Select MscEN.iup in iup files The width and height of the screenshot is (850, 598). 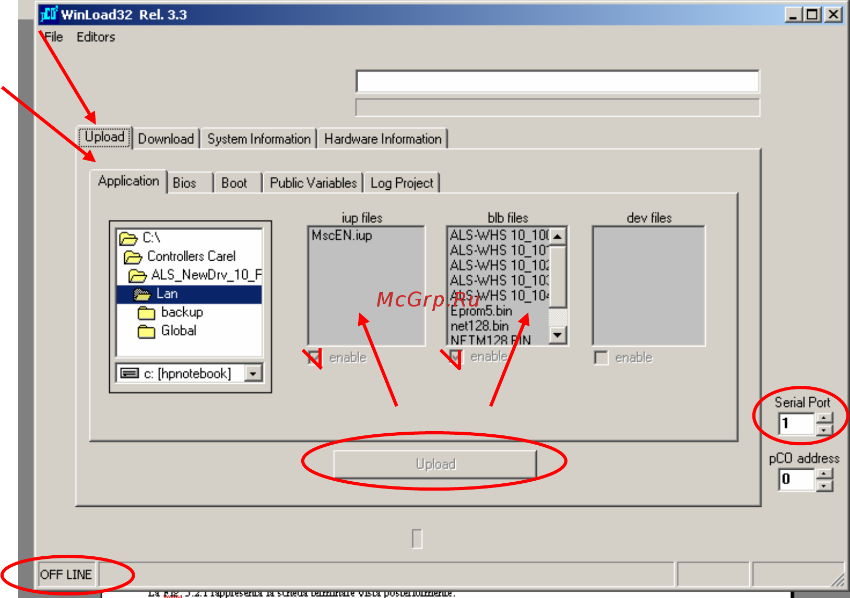pyautogui.click(x=342, y=236)
